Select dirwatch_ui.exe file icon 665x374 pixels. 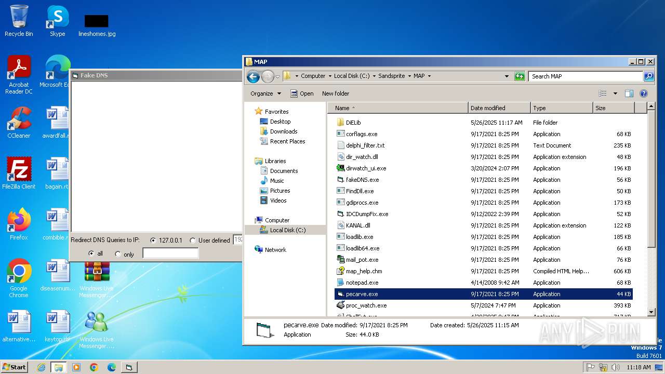341,168
